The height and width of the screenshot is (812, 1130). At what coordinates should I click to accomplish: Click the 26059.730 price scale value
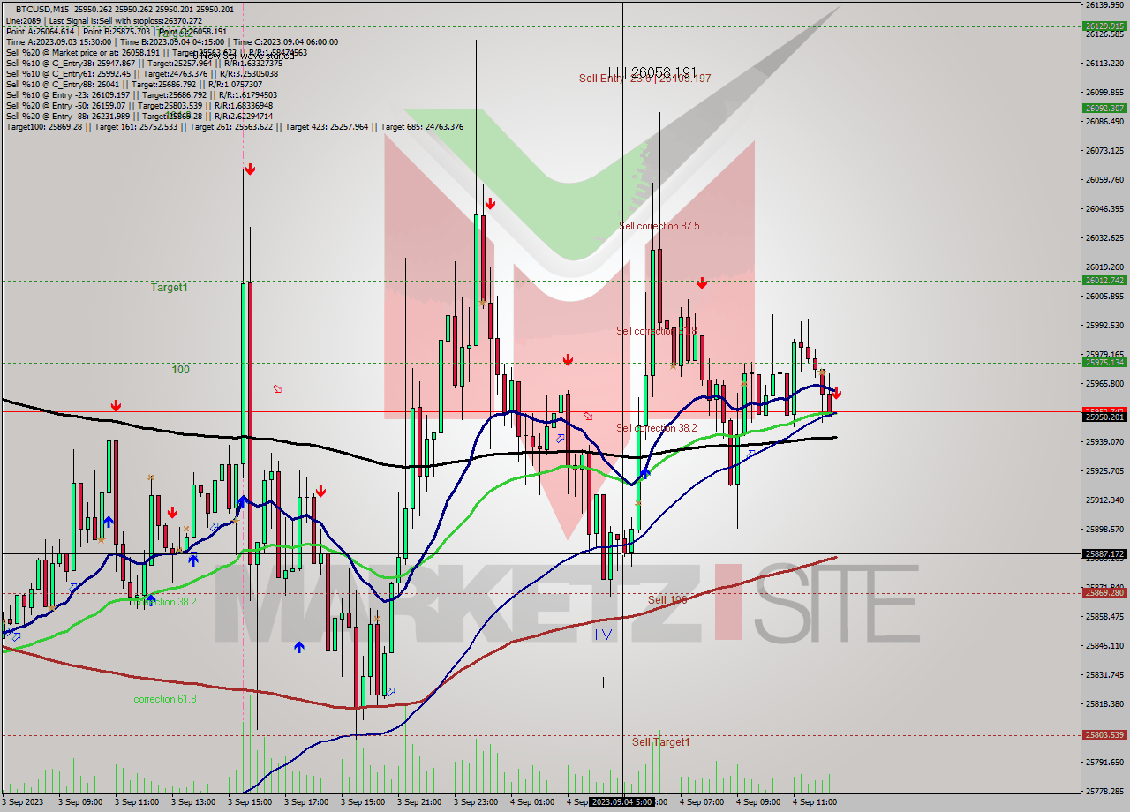pyautogui.click(x=1104, y=179)
